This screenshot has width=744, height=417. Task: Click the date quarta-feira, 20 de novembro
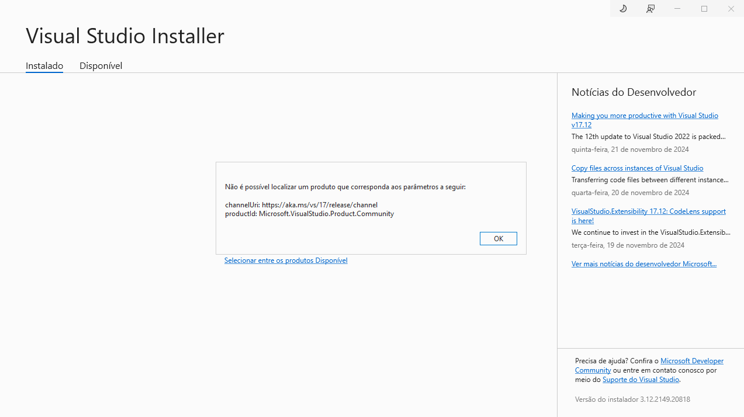pyautogui.click(x=630, y=193)
